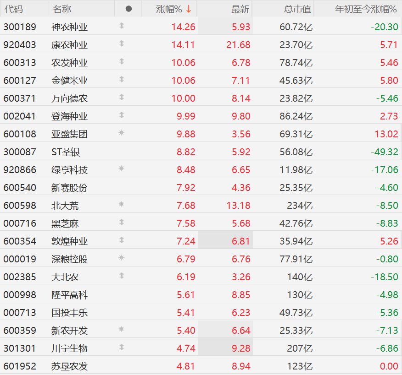Click the highlighted latest price 9.28
Image resolution: width=402 pixels, height=375 pixels.
click(x=241, y=348)
